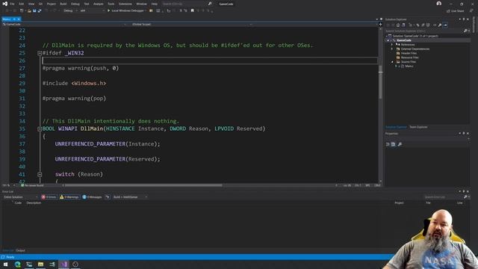Open the Tools menu
This screenshot has height=269, width=478.
(111, 4)
